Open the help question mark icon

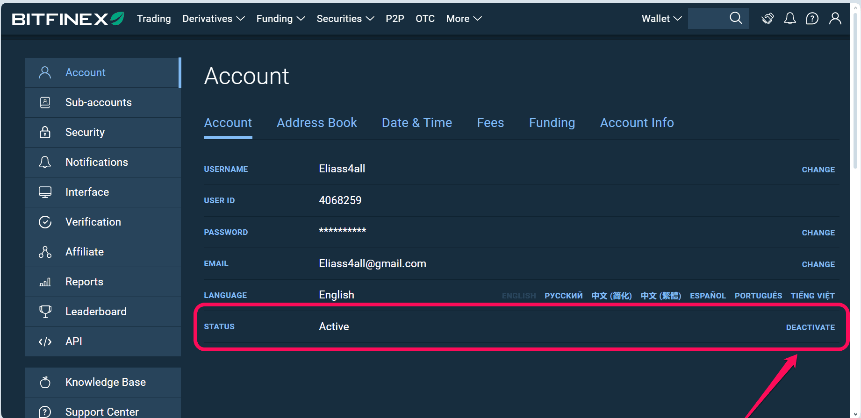click(x=812, y=19)
